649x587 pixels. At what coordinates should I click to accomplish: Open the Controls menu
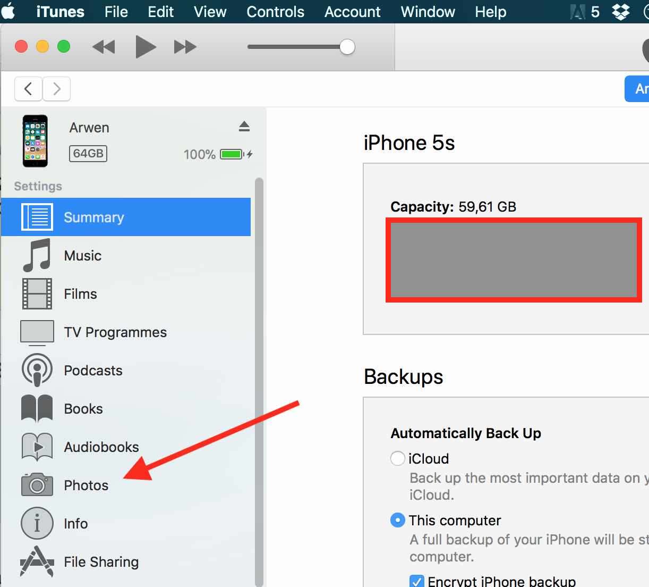click(x=276, y=12)
